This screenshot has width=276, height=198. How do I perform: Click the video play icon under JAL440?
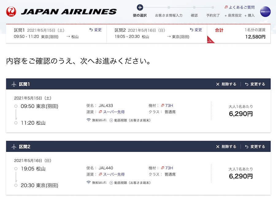[x=111, y=183]
